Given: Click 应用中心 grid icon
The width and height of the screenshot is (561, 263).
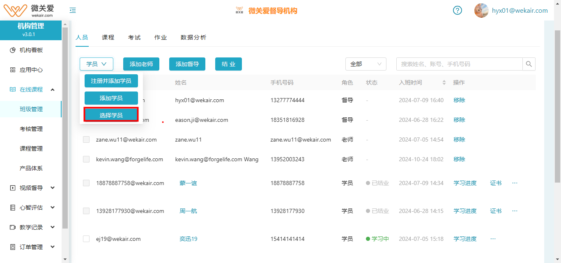Looking at the screenshot, I should click(13, 70).
